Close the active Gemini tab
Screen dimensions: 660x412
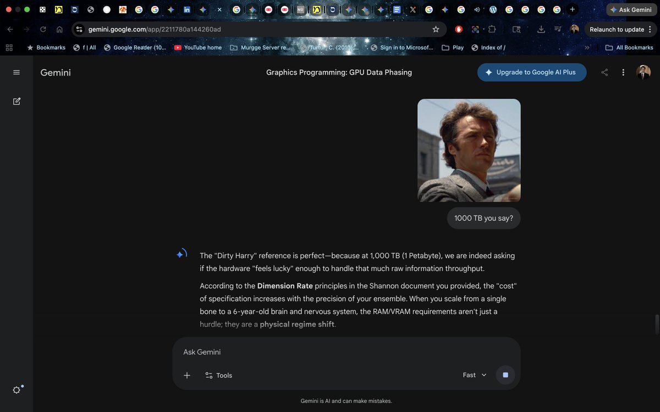coord(219,10)
